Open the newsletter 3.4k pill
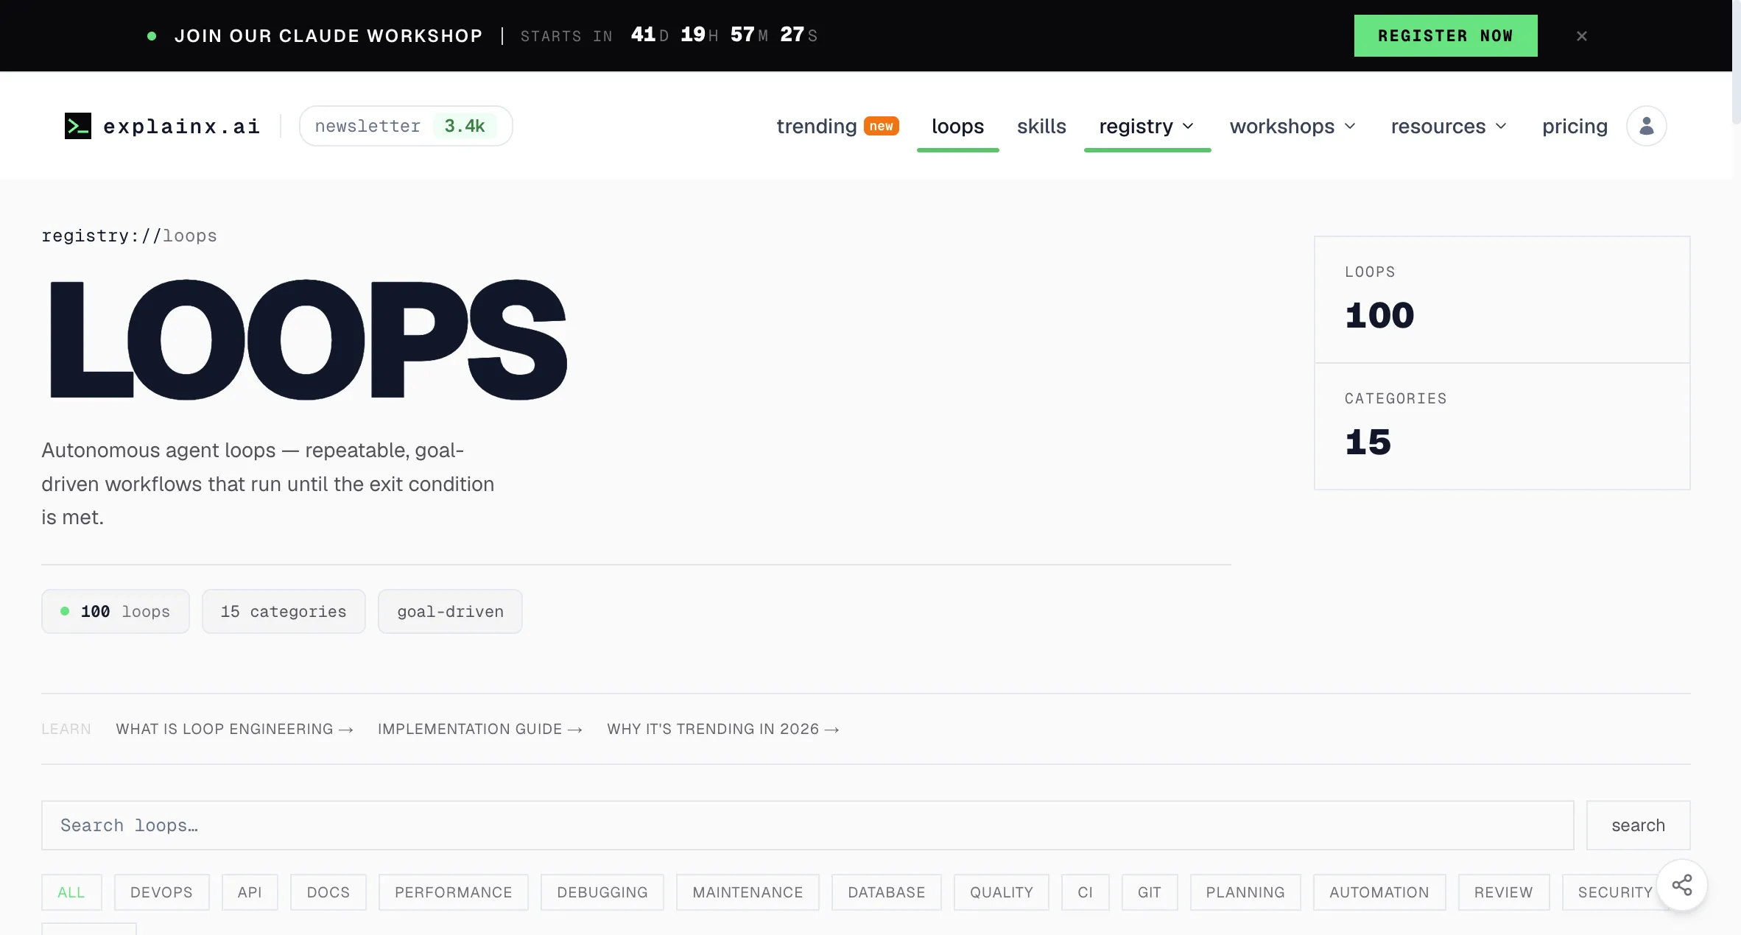Screen dimensions: 1741x935 tap(406, 126)
